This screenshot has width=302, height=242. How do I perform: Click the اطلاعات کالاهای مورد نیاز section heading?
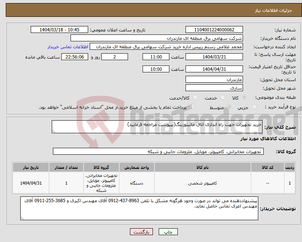click(x=268, y=139)
